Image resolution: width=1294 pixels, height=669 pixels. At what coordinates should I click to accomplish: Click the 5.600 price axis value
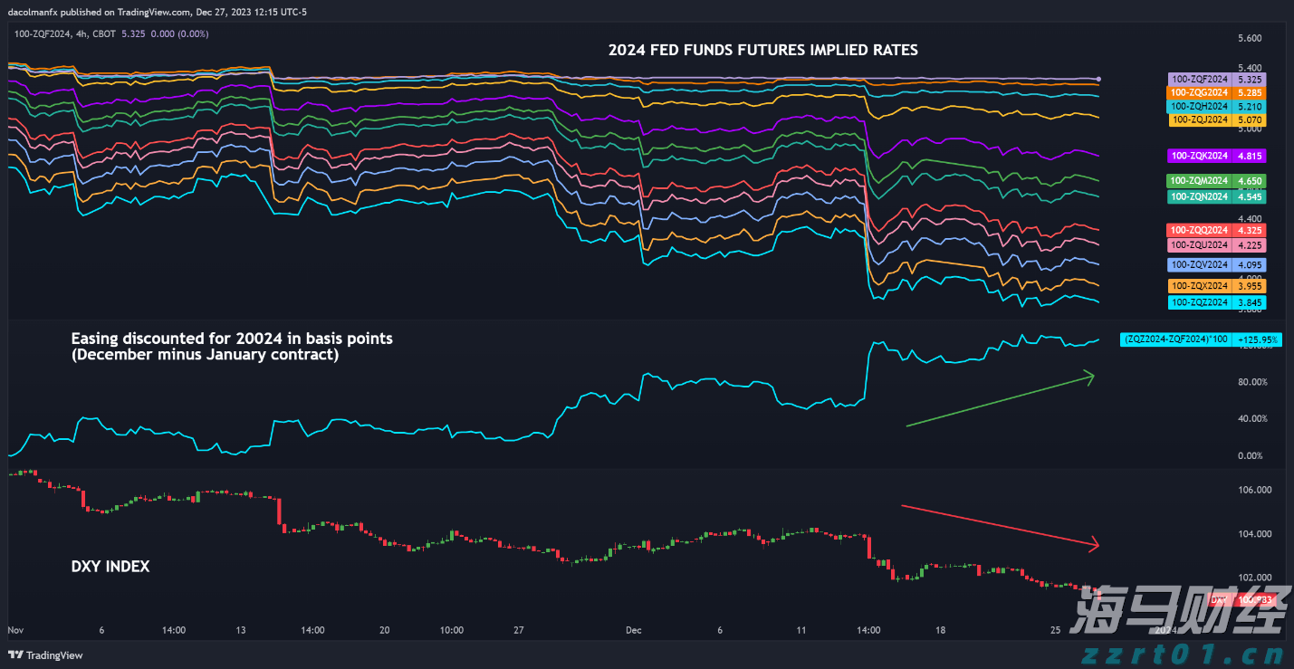click(x=1249, y=38)
